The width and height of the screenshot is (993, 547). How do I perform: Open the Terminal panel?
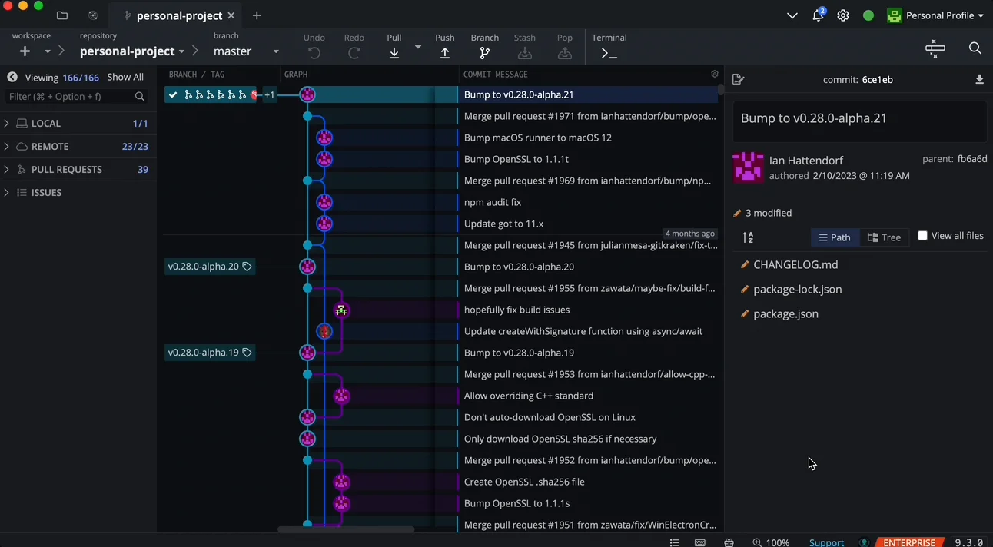click(x=609, y=52)
